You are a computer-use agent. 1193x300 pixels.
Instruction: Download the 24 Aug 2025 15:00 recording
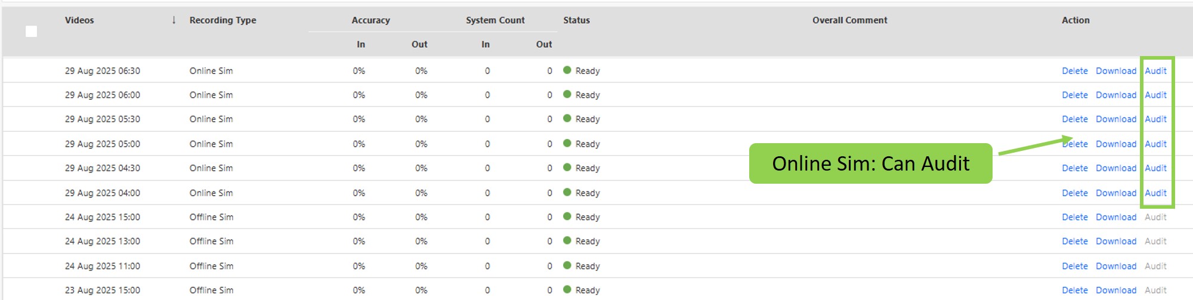[x=1115, y=217]
